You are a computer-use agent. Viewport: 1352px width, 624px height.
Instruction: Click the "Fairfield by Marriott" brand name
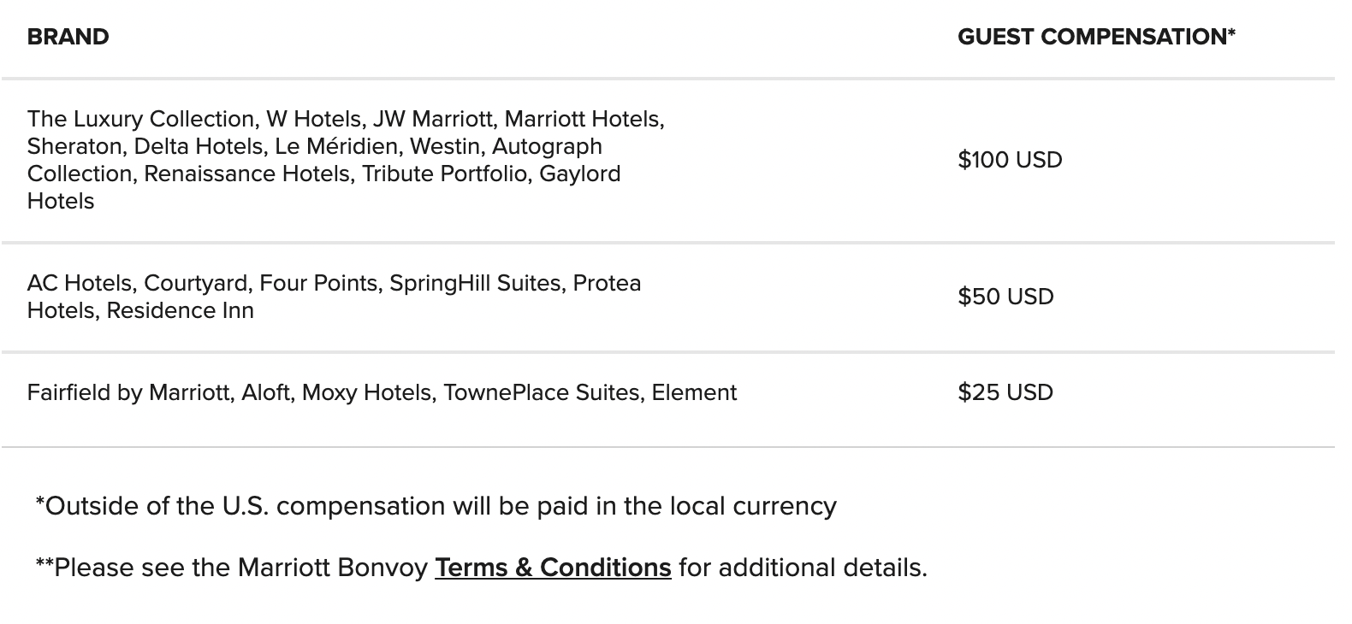(128, 392)
